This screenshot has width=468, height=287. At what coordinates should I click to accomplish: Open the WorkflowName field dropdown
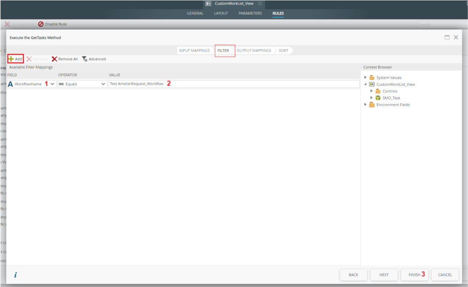click(52, 84)
